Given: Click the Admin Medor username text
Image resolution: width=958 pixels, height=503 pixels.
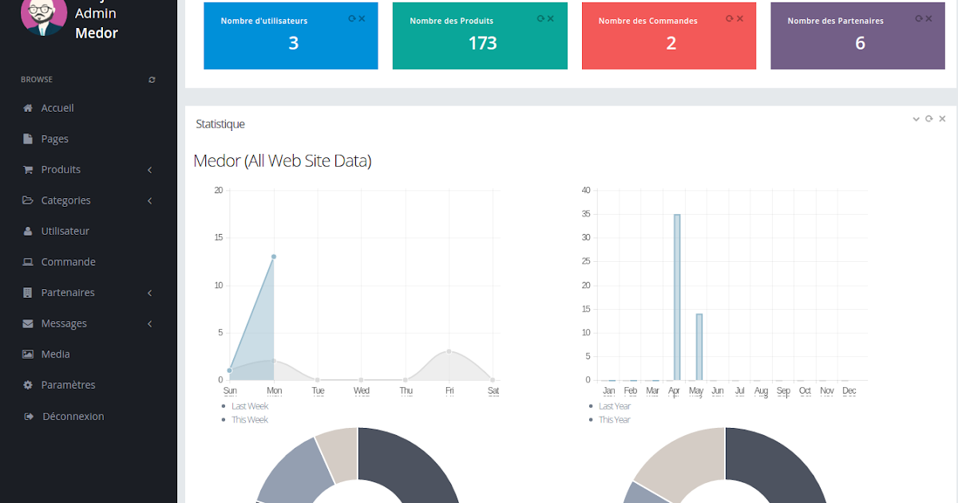Looking at the screenshot, I should 97,22.
